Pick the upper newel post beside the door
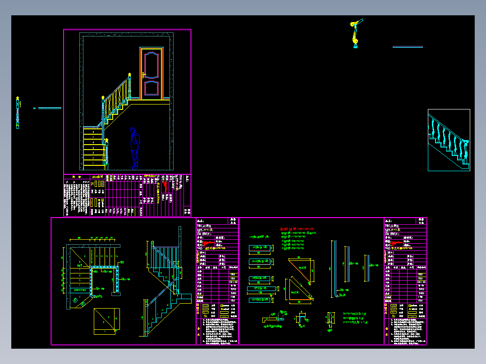The width and height of the screenshot is (486, 364). (129, 86)
